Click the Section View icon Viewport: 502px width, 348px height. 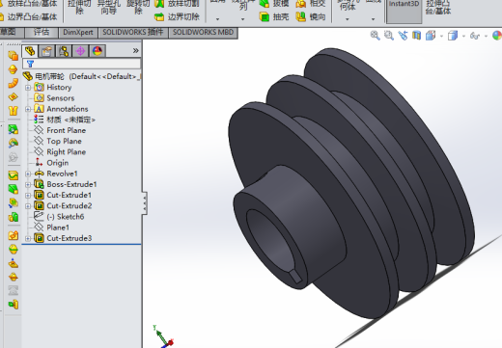tap(417, 36)
